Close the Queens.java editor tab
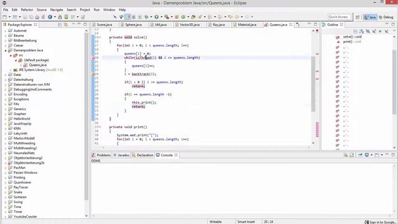 290,25
